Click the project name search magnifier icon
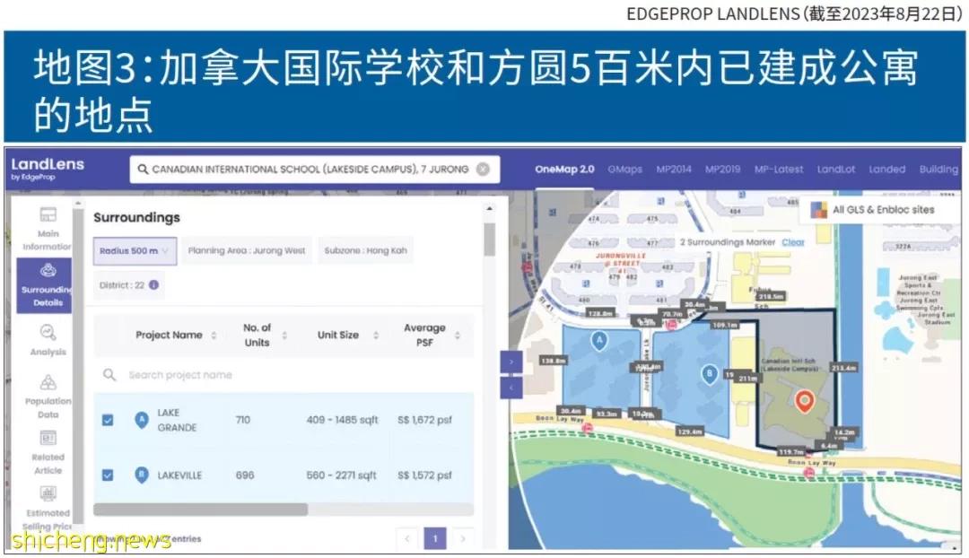 (x=109, y=374)
